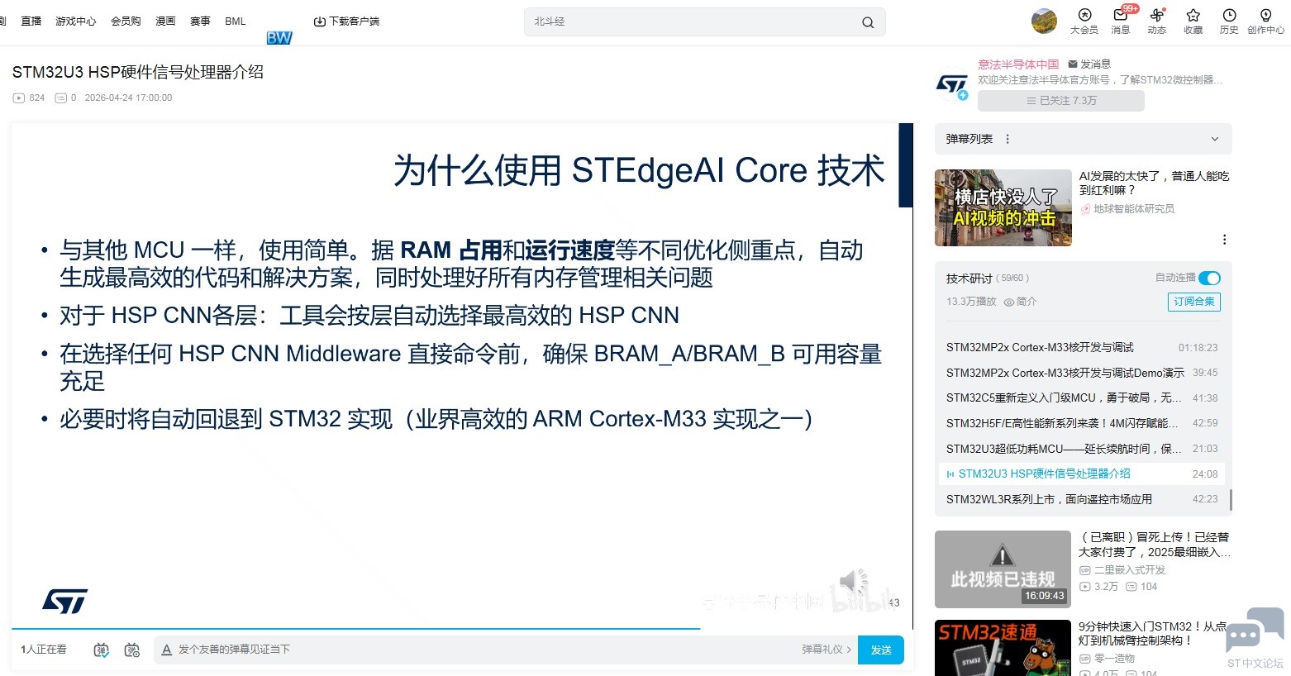
Task: Click the video play count icon
Action: pyautogui.click(x=19, y=98)
